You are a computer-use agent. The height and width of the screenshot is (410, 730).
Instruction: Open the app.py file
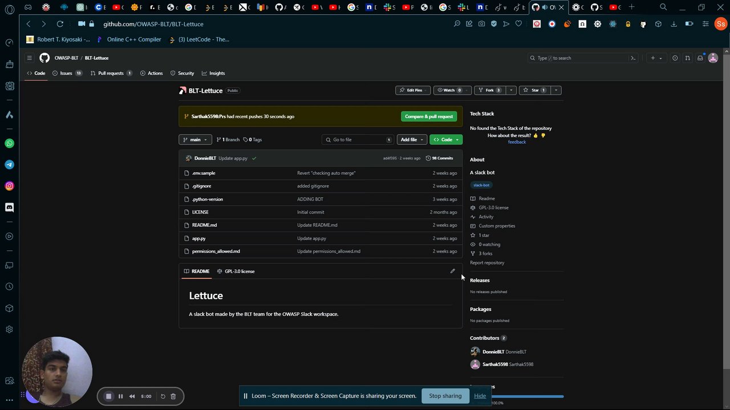[199, 238]
